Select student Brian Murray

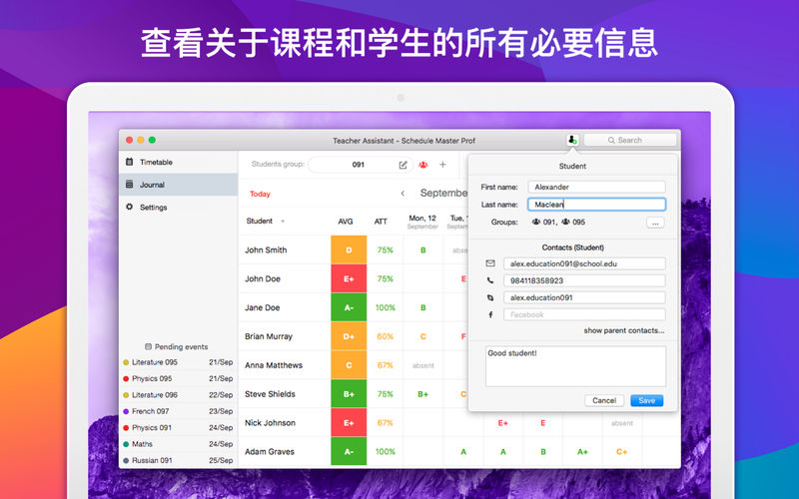[x=269, y=336]
